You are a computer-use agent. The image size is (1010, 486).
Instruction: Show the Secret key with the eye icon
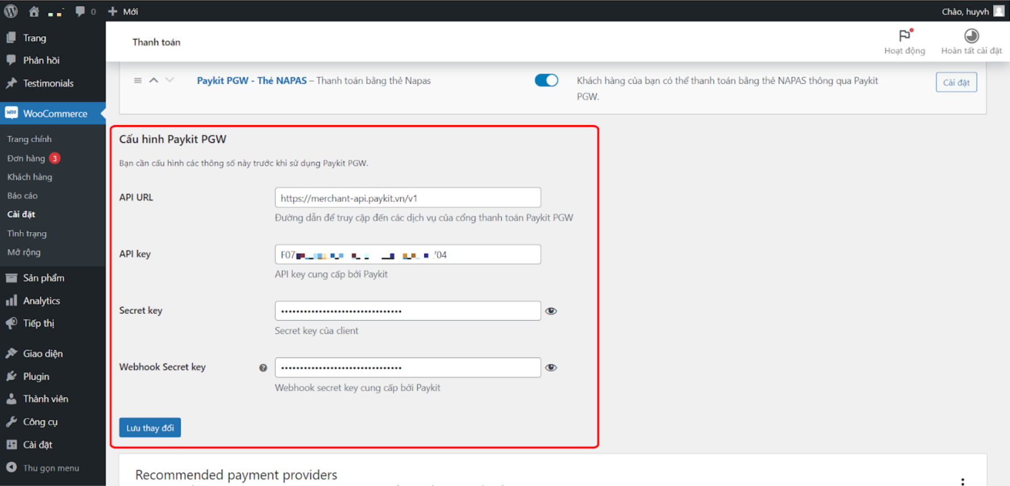[551, 311]
